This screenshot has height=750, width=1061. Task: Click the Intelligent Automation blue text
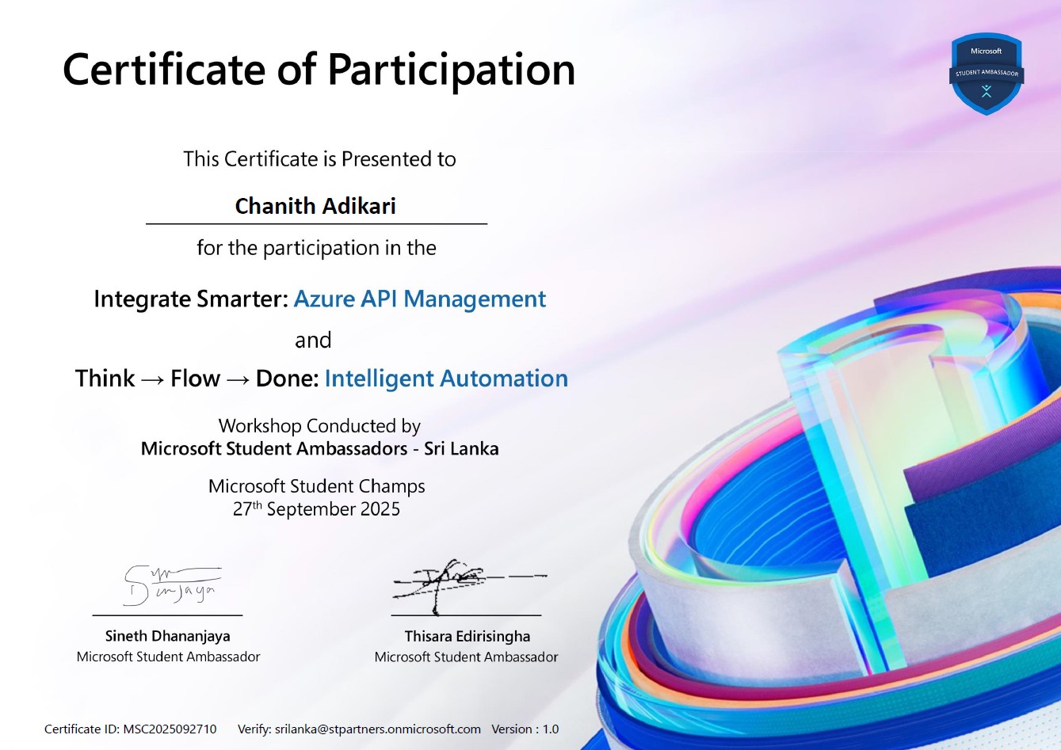pos(446,379)
